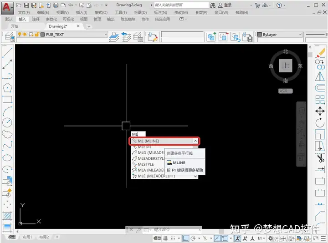
Task: Select the Trim scissors tool
Action: [320, 158]
